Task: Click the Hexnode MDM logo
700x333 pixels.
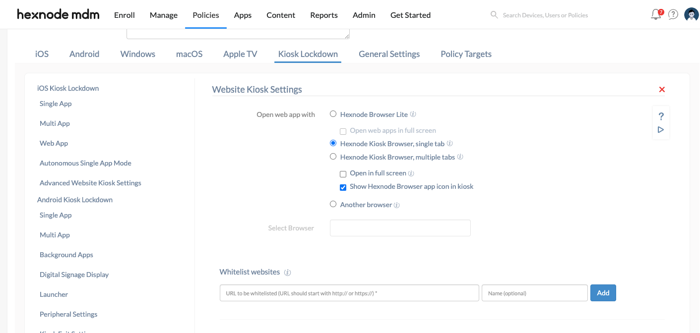Action: tap(58, 15)
